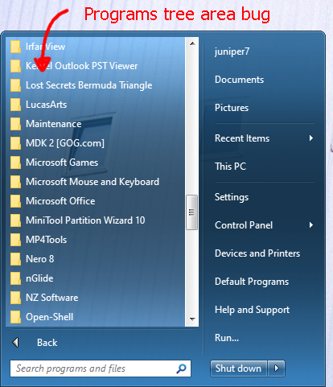Click the Microsoft Office folder icon

pyautogui.click(x=15, y=201)
